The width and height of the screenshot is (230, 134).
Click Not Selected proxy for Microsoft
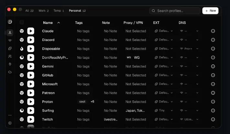click(136, 84)
